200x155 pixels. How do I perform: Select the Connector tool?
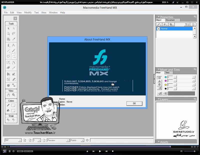point(14,85)
